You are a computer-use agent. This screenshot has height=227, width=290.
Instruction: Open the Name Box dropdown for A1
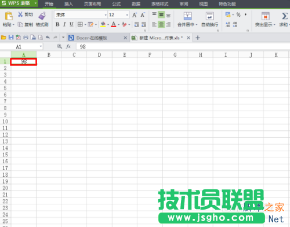[41, 46]
